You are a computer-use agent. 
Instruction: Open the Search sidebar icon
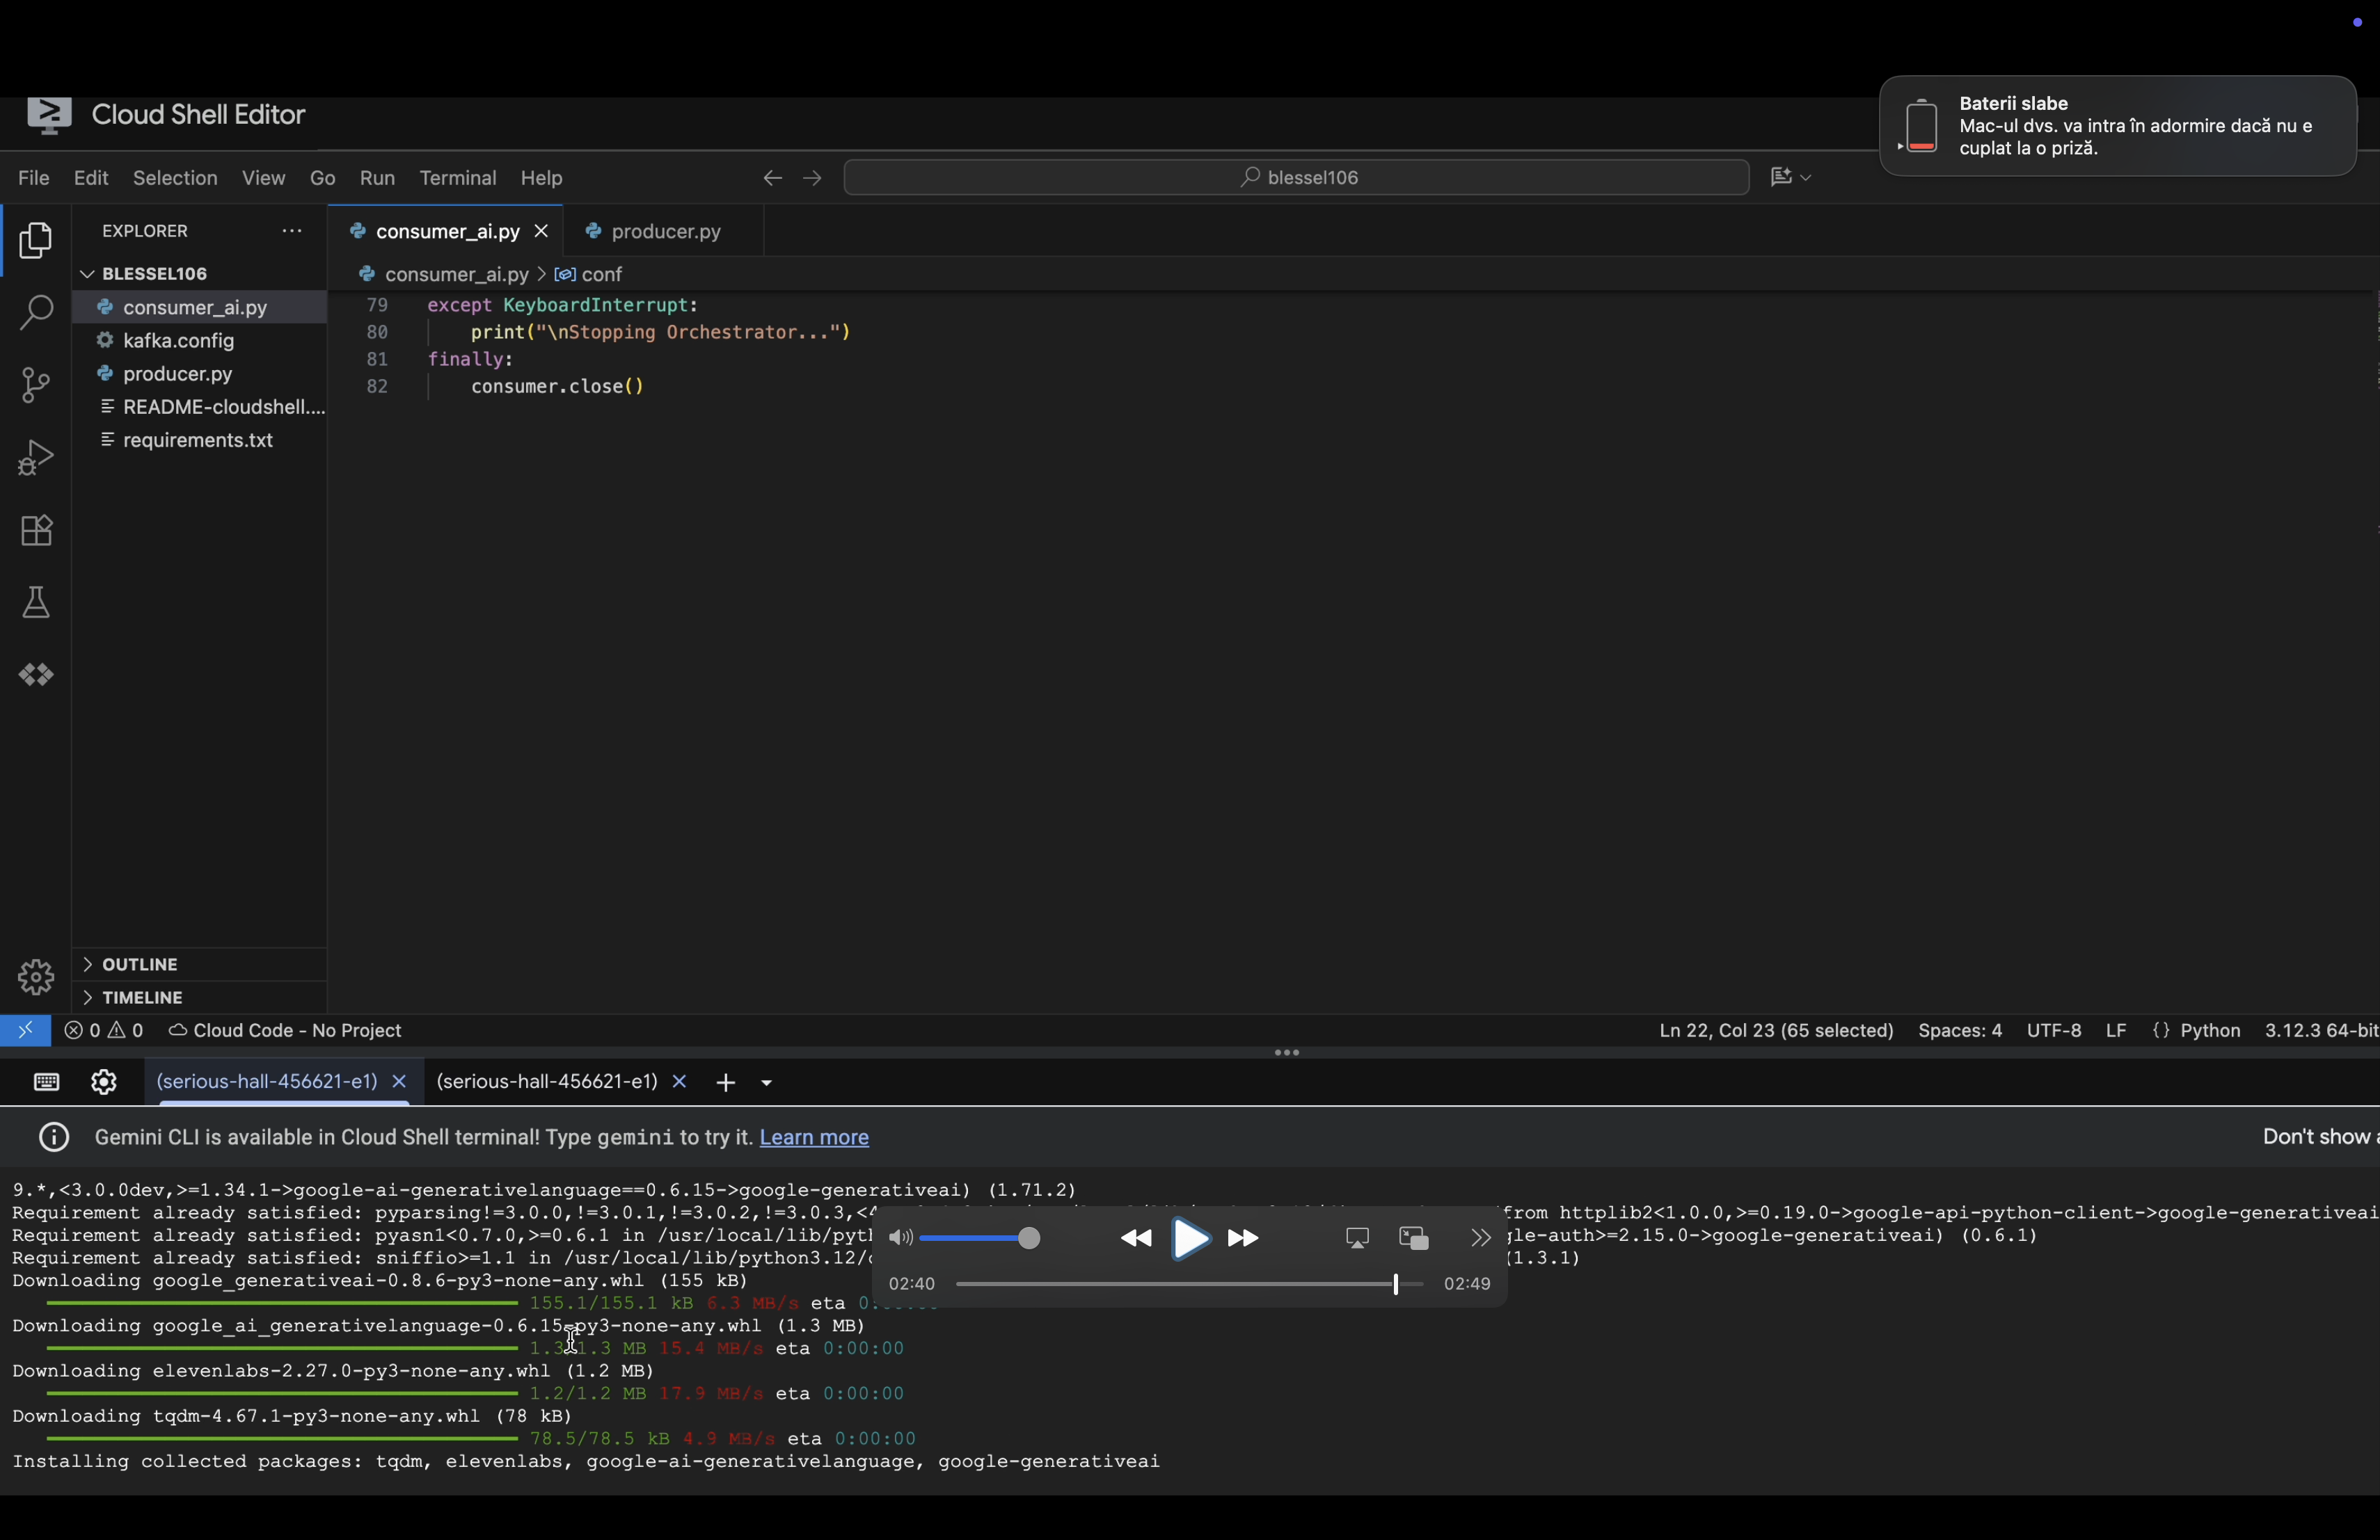pos(36,313)
